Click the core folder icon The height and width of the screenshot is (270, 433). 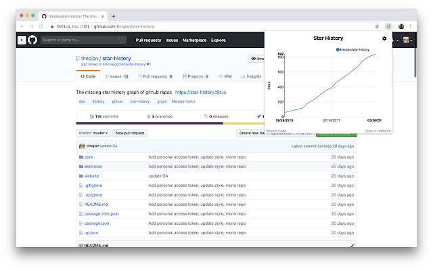click(81, 157)
